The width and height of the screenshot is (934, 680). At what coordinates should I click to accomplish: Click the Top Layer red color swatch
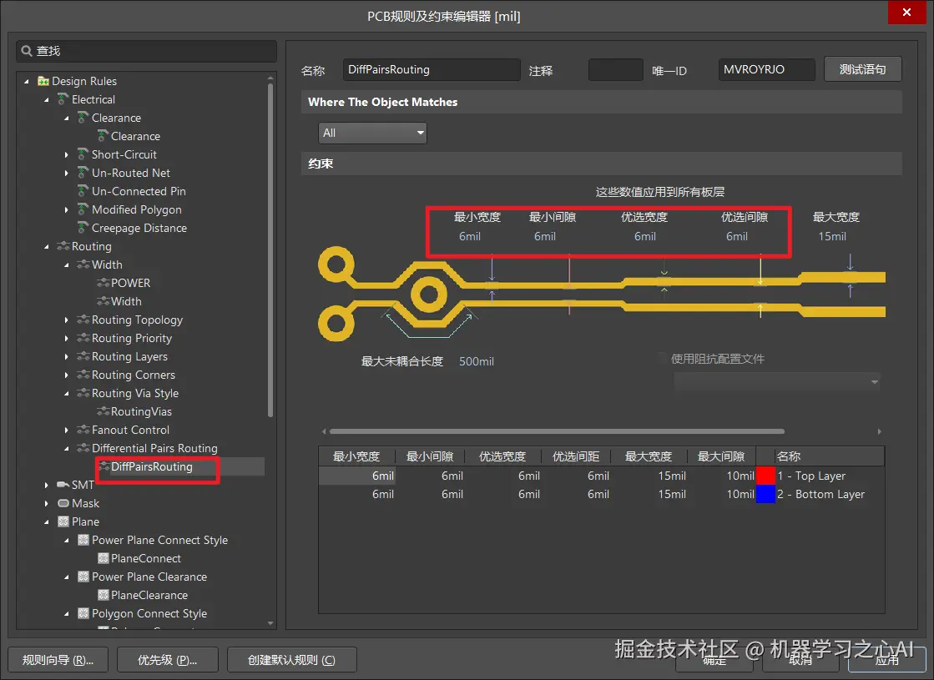coord(765,476)
